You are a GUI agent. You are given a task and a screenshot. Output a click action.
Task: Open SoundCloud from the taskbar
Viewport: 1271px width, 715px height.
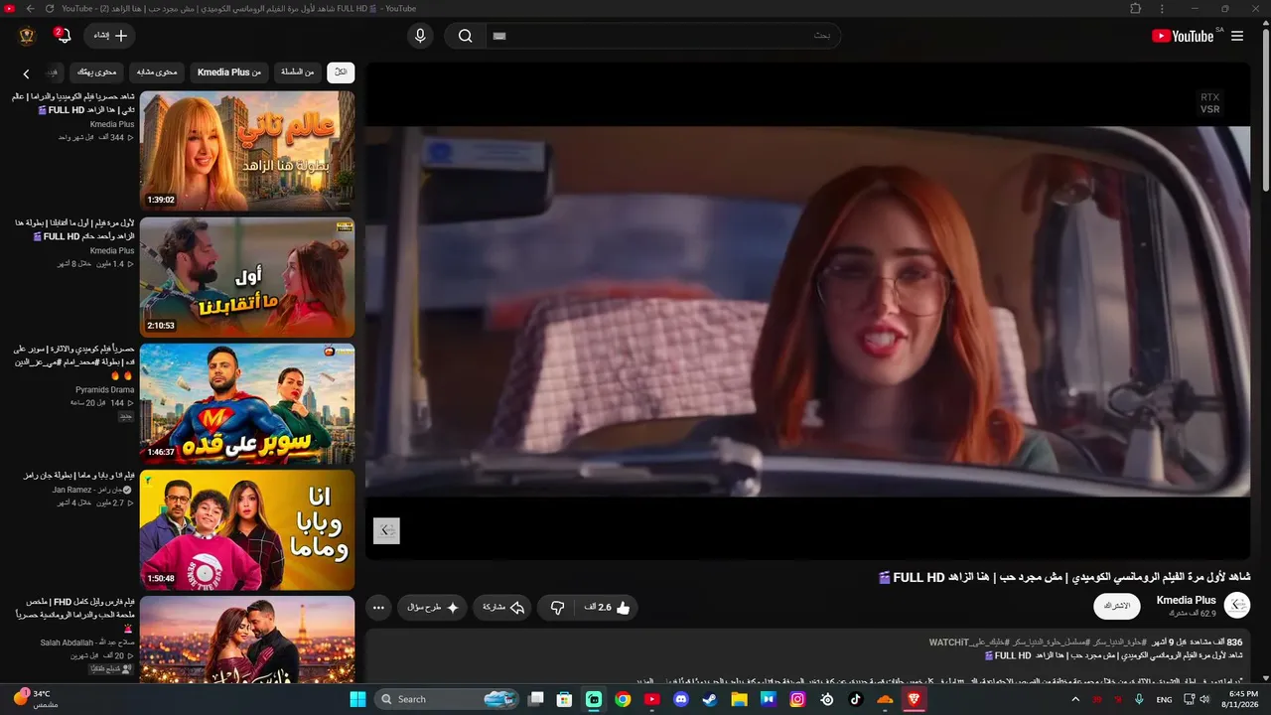pos(886,699)
